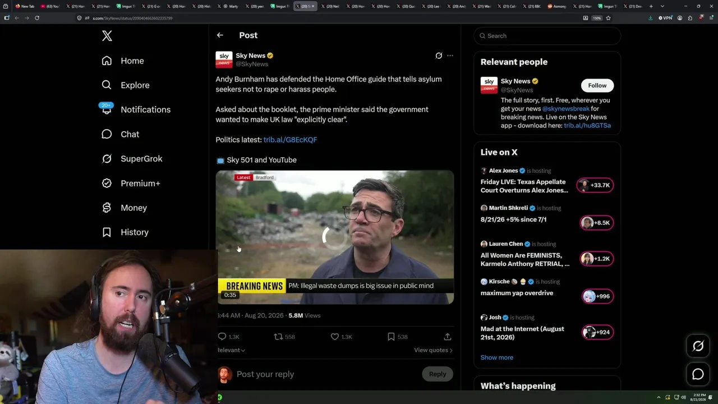The height and width of the screenshot is (404, 718).
Task: Reload the page with the refresh icon
Action: coord(37,18)
